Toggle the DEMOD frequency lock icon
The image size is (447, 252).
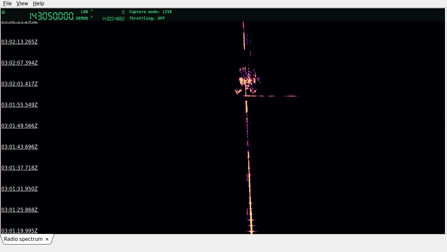pos(92,17)
